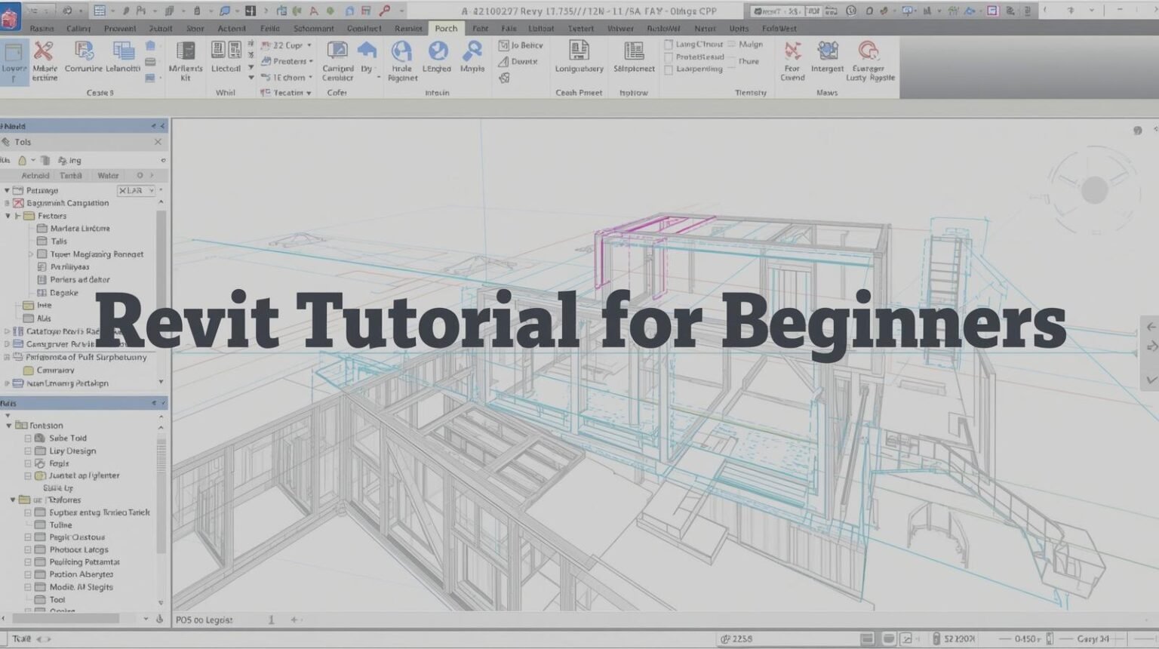Click the Jo Beticv button on ribbon
The image size is (1159, 649).
(521, 45)
